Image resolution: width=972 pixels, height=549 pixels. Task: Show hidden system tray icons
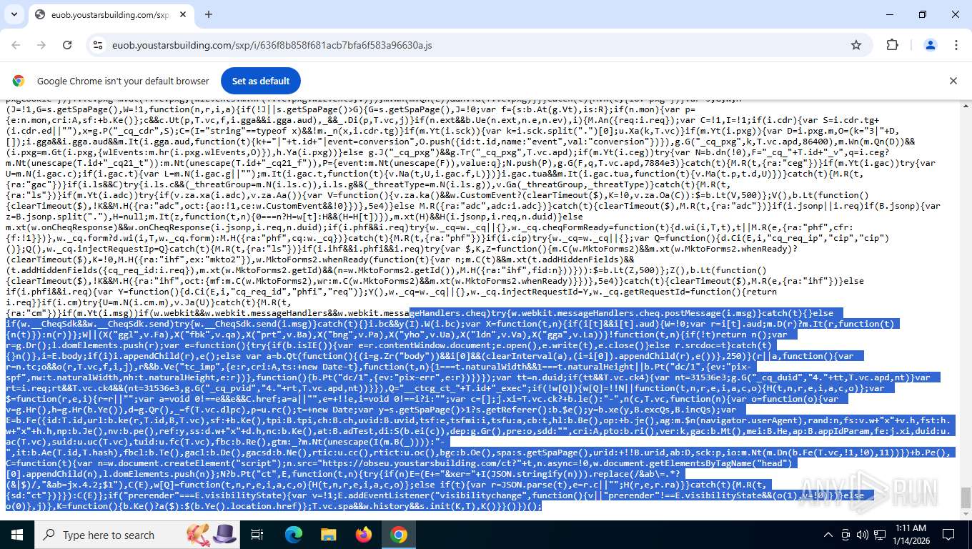tap(828, 535)
